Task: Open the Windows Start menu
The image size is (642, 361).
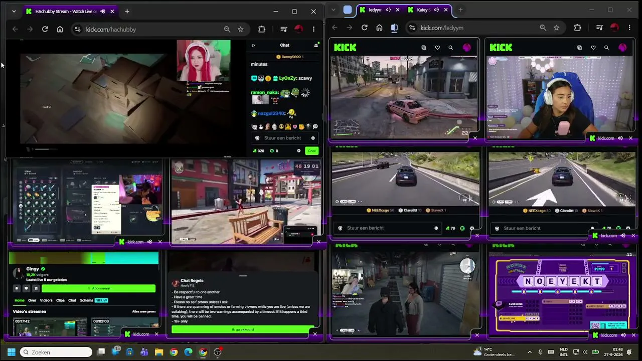Action: click(x=11, y=352)
